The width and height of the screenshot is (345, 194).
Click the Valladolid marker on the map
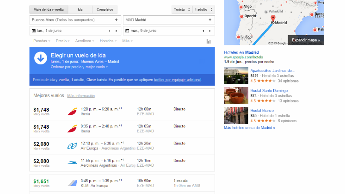click(x=266, y=12)
